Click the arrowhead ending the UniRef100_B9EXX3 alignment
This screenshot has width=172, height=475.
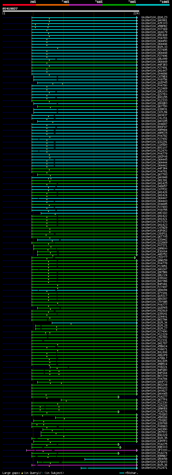(x=121, y=447)
